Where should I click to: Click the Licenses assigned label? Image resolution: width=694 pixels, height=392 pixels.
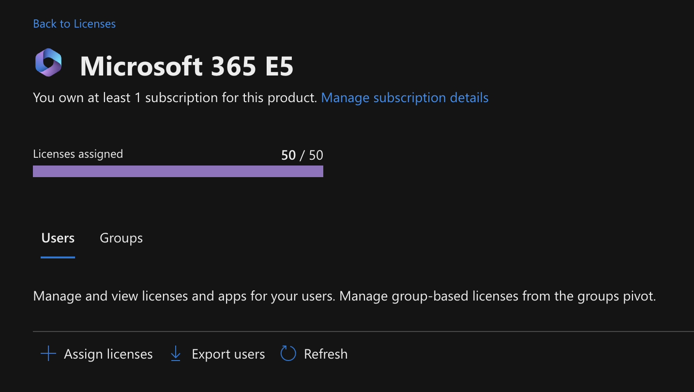(x=78, y=154)
